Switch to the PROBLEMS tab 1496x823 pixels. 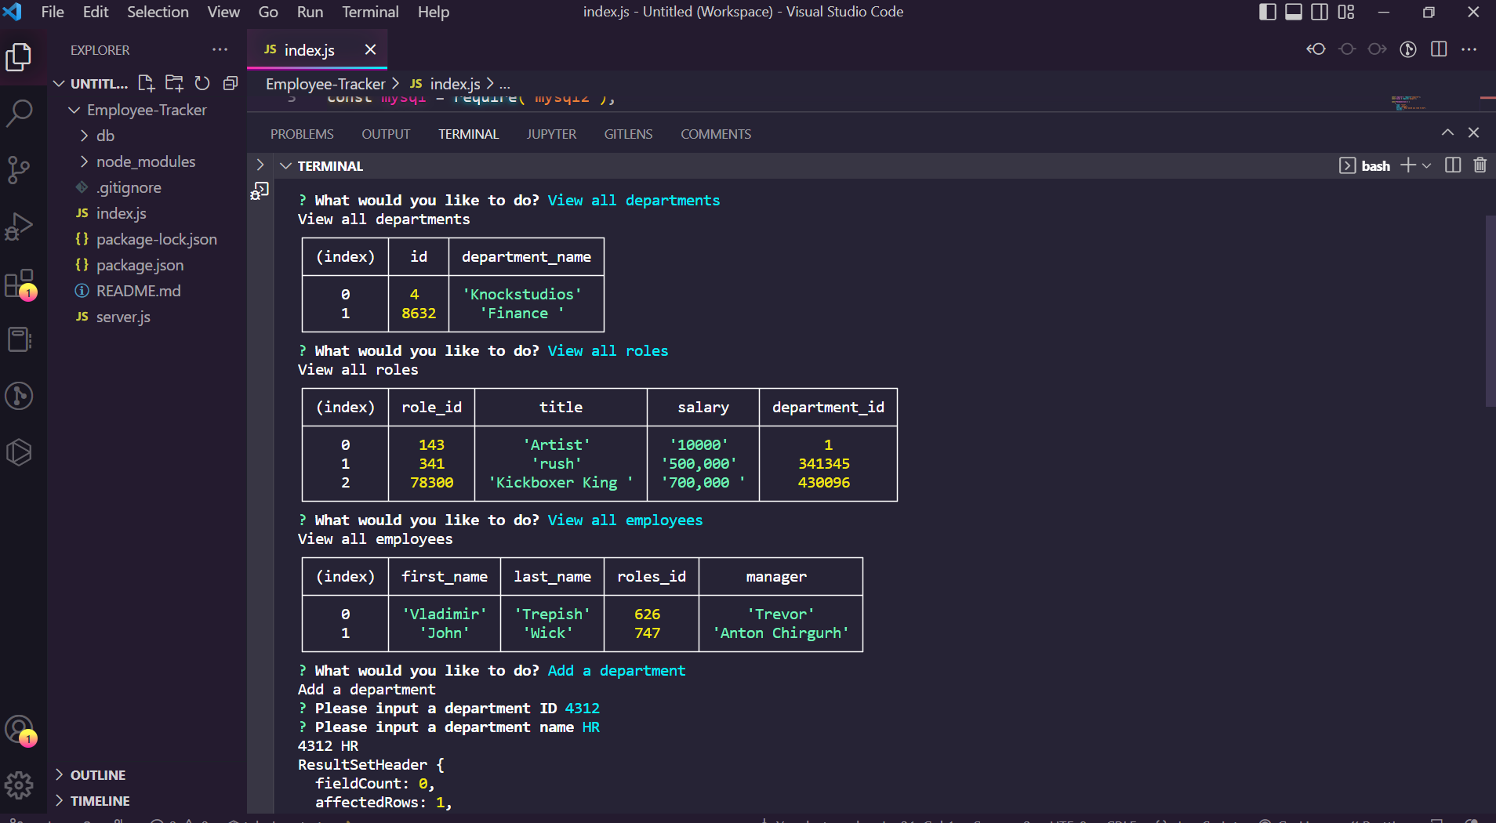tap(302, 134)
